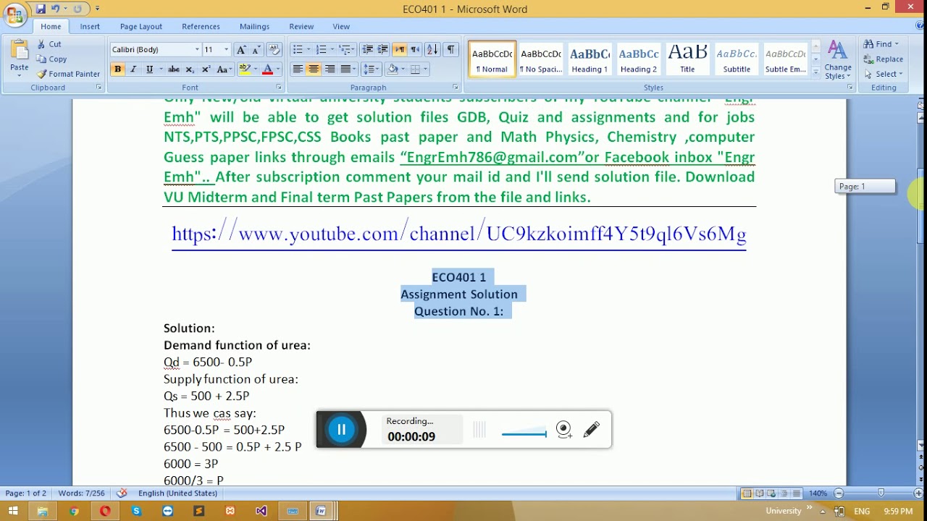Shrink font size with smaller A icon

coord(256,49)
